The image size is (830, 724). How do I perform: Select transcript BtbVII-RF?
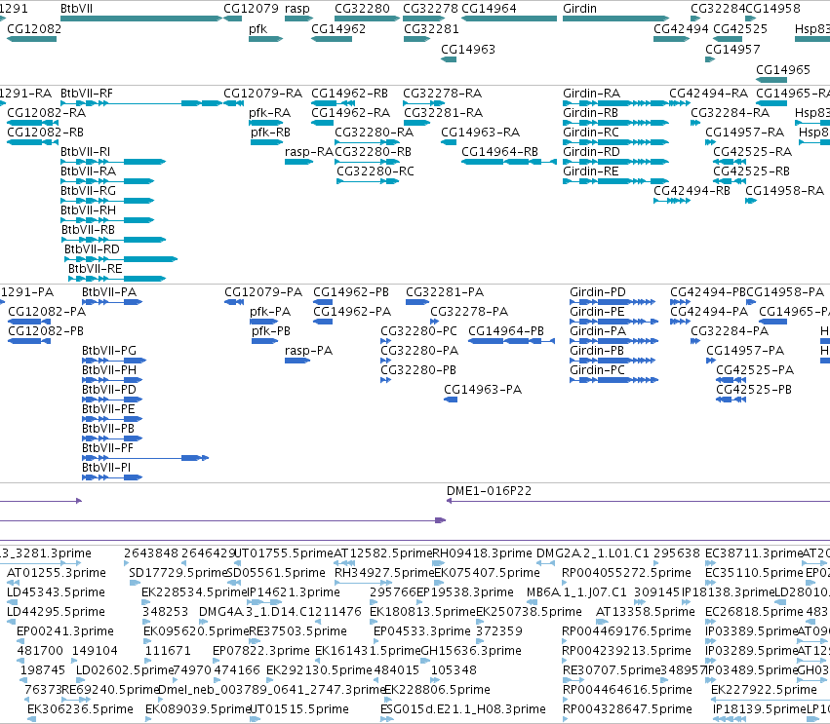point(86,94)
